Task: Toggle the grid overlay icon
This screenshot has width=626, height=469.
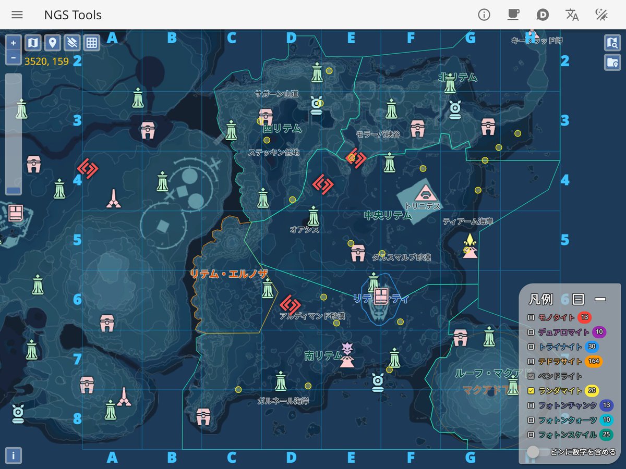Action: click(x=92, y=43)
